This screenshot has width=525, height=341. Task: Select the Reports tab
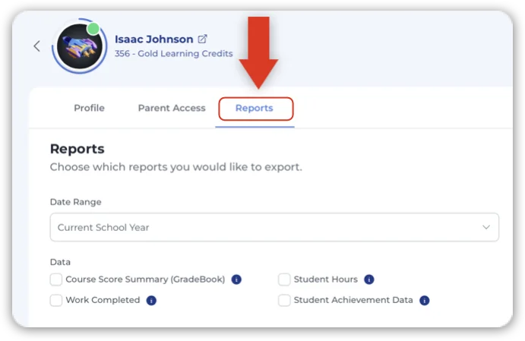(x=255, y=109)
